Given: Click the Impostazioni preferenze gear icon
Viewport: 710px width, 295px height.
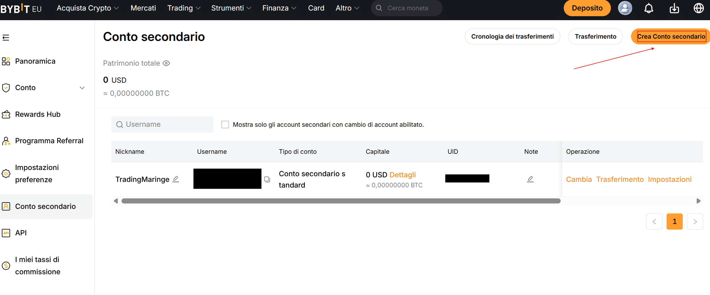Looking at the screenshot, I should point(6,174).
